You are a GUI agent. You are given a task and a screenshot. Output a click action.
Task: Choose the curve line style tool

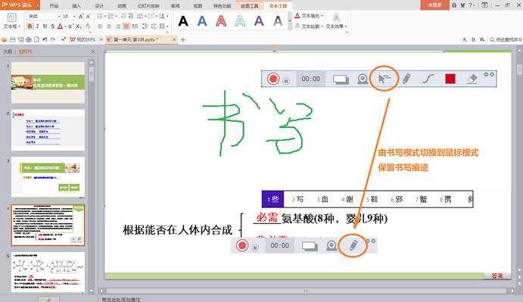428,79
